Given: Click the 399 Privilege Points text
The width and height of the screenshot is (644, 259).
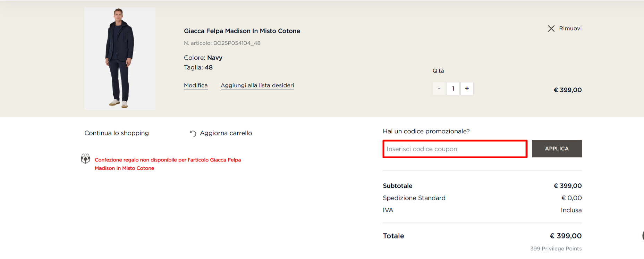Looking at the screenshot, I should 556,249.
